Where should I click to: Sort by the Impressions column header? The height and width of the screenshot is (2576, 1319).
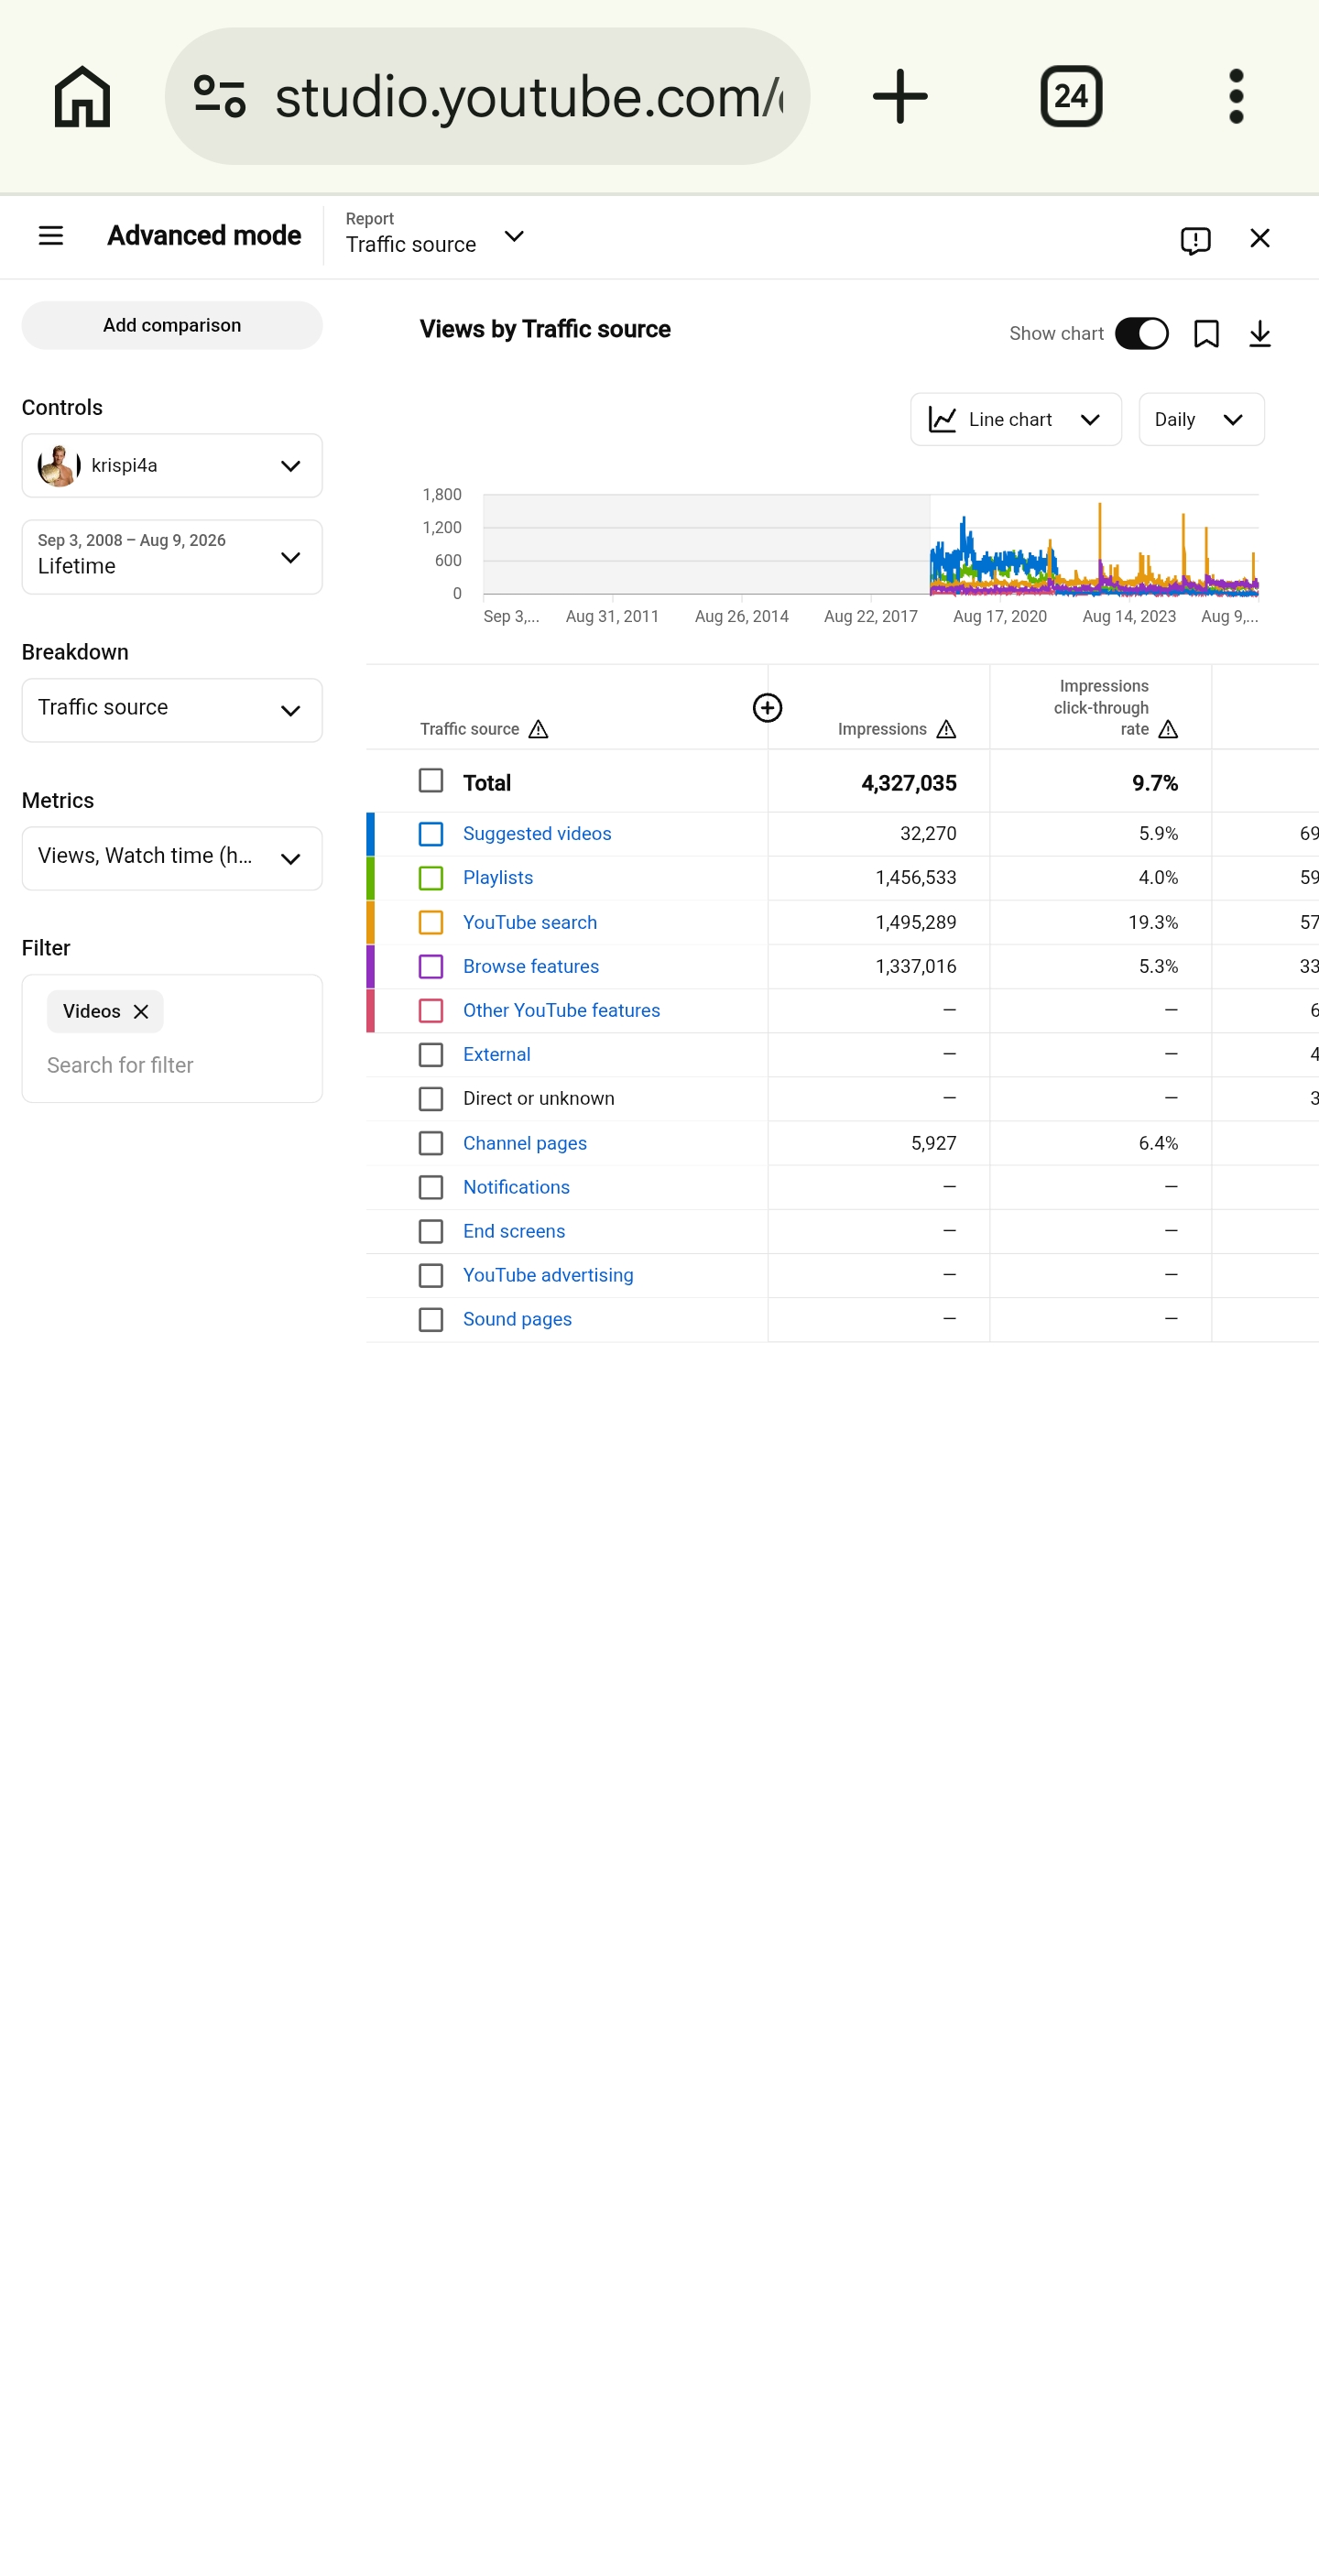[882, 730]
